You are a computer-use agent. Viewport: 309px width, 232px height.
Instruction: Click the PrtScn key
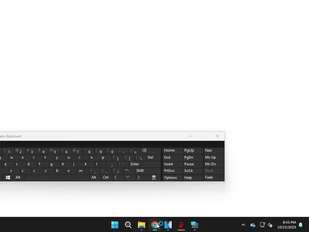tap(172, 171)
